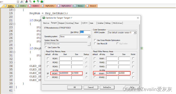Collapse code block at line 18
The image size is (176, 94).
tap(14, 10)
